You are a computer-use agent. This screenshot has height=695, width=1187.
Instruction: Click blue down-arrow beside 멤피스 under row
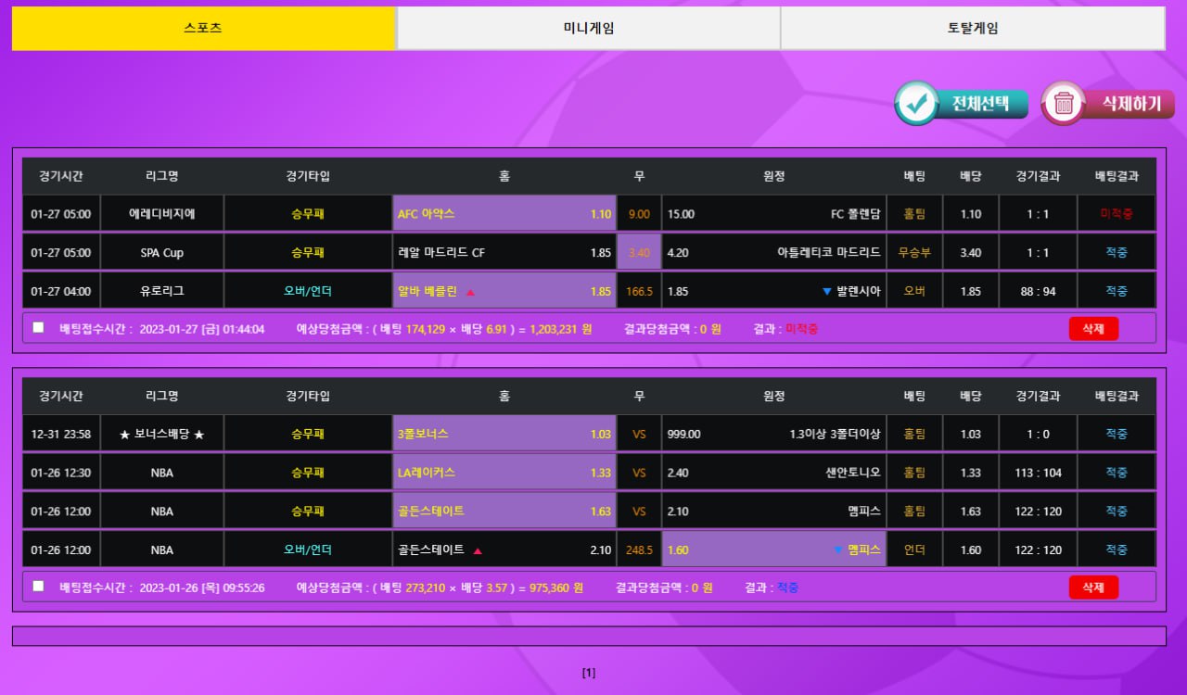(x=838, y=550)
